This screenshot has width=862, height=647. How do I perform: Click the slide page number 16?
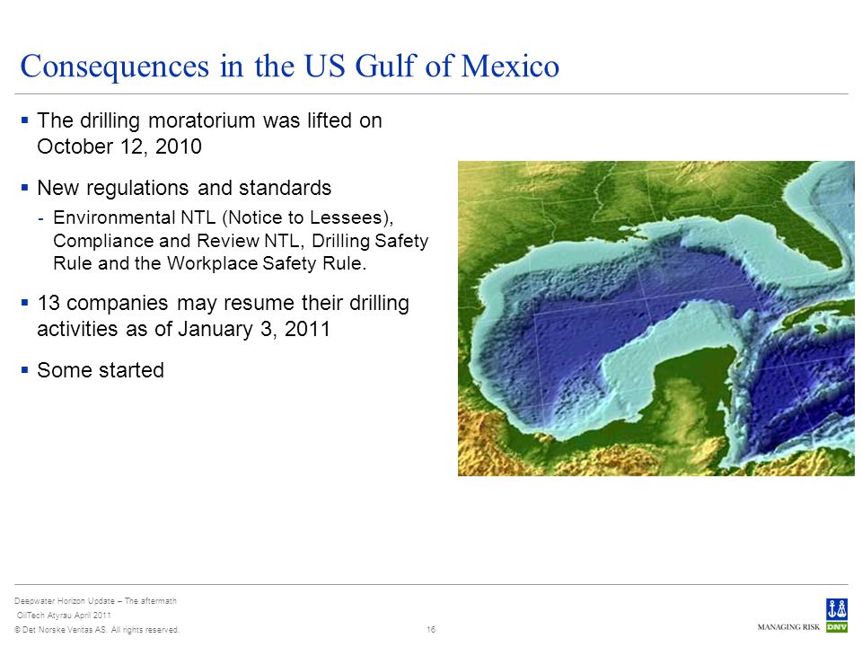coord(431,629)
